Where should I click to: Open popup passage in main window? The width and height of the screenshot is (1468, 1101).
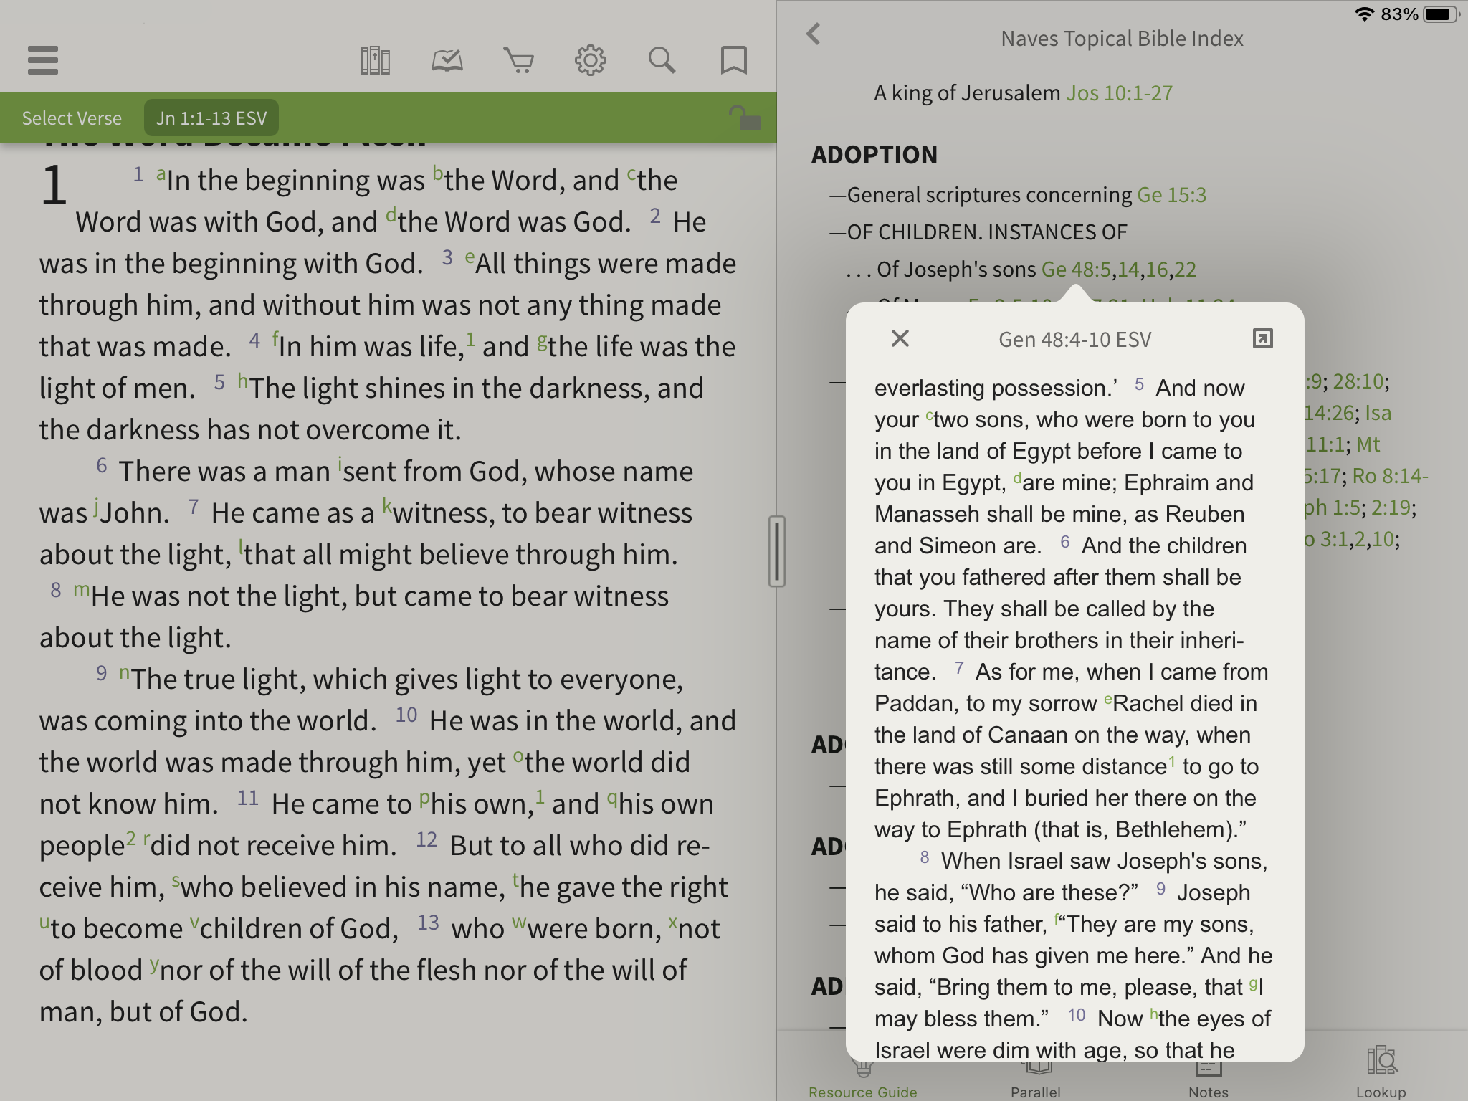1262,338
